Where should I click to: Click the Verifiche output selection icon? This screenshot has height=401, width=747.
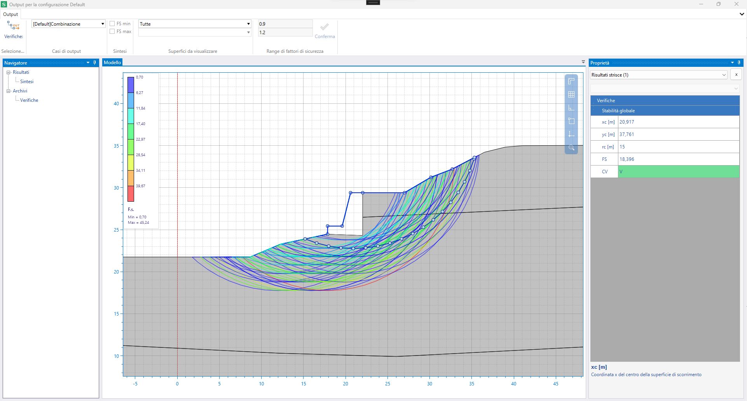tap(13, 26)
